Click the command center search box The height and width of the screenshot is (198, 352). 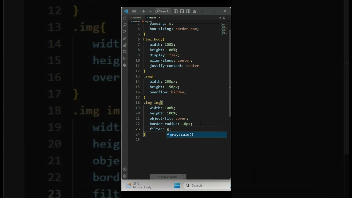pos(163,11)
